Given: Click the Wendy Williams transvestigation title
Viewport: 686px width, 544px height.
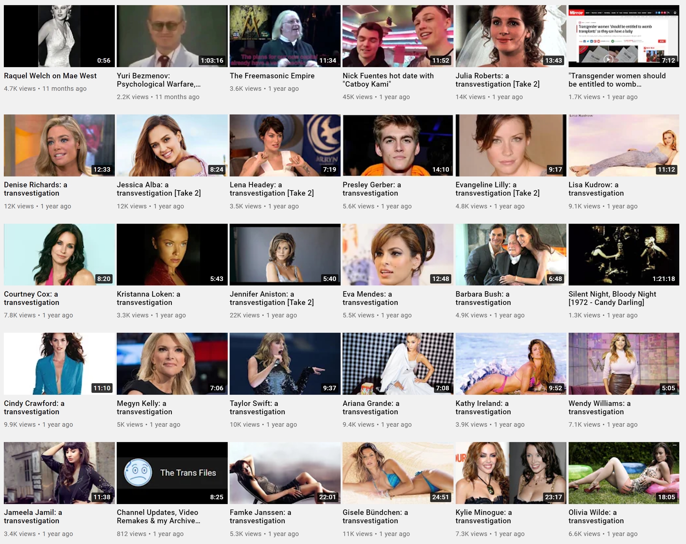Looking at the screenshot, I should [x=599, y=408].
